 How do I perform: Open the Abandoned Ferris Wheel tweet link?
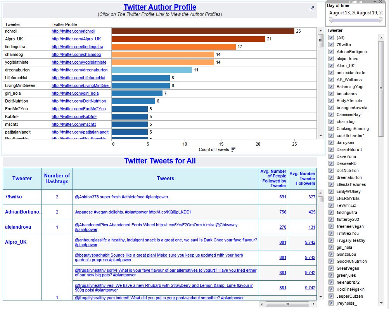pyautogui.click(x=156, y=227)
